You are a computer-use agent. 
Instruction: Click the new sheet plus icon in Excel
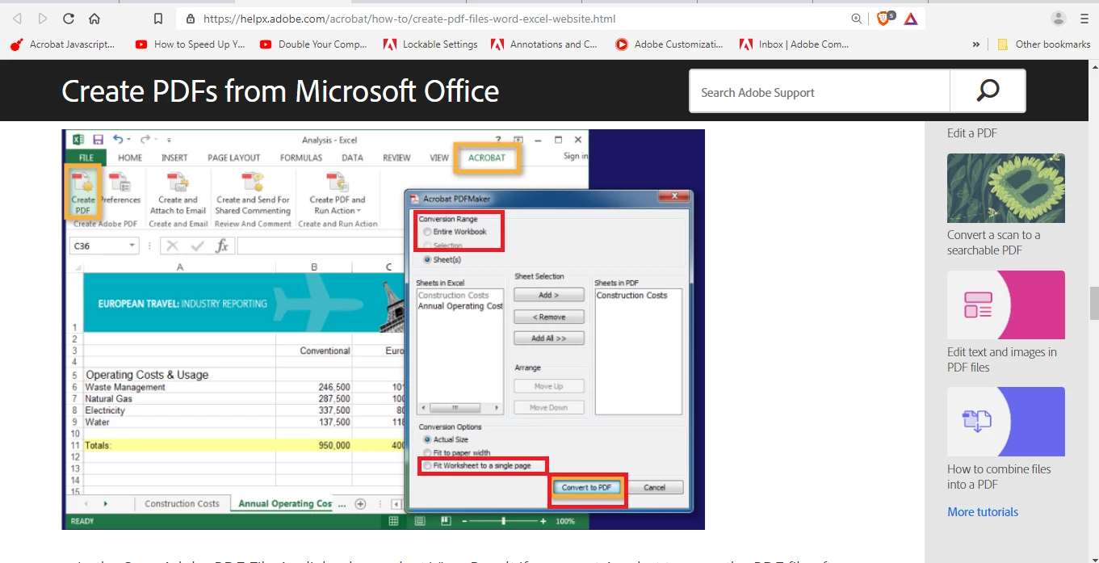(x=360, y=504)
